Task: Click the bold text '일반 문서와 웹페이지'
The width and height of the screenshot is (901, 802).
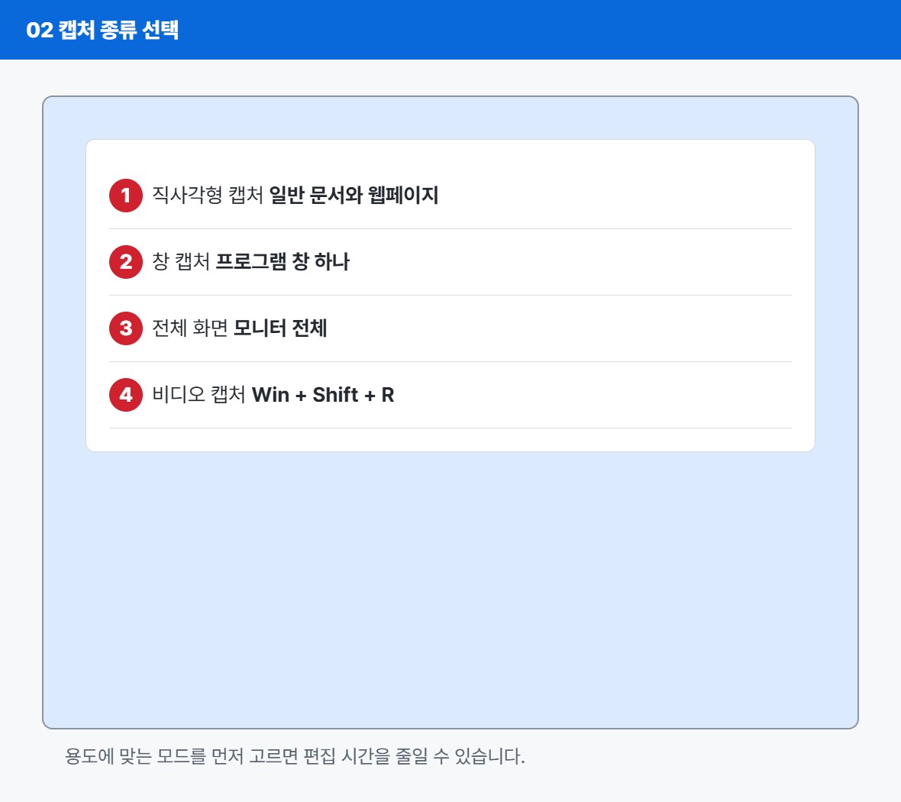Action: (x=354, y=195)
